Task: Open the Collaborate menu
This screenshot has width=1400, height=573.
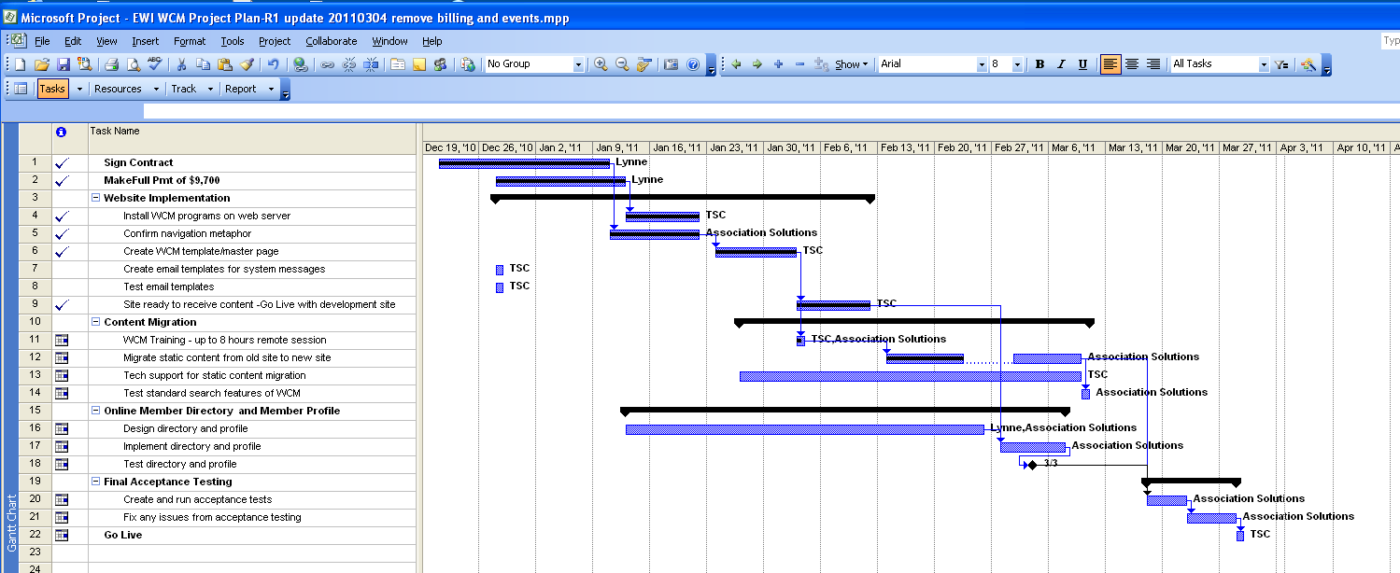Action: click(x=331, y=41)
